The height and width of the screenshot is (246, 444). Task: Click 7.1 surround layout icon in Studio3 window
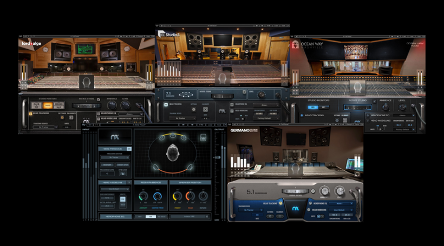tap(186, 95)
